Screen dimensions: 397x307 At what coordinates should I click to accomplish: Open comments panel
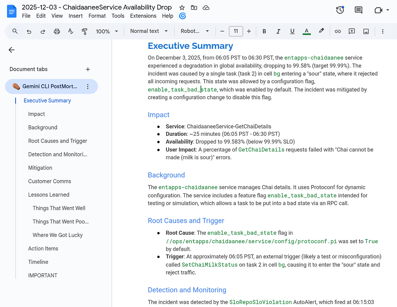coord(358,10)
